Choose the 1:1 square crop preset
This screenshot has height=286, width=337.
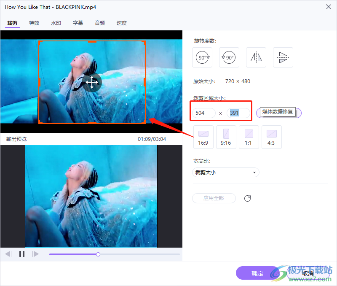(249, 137)
